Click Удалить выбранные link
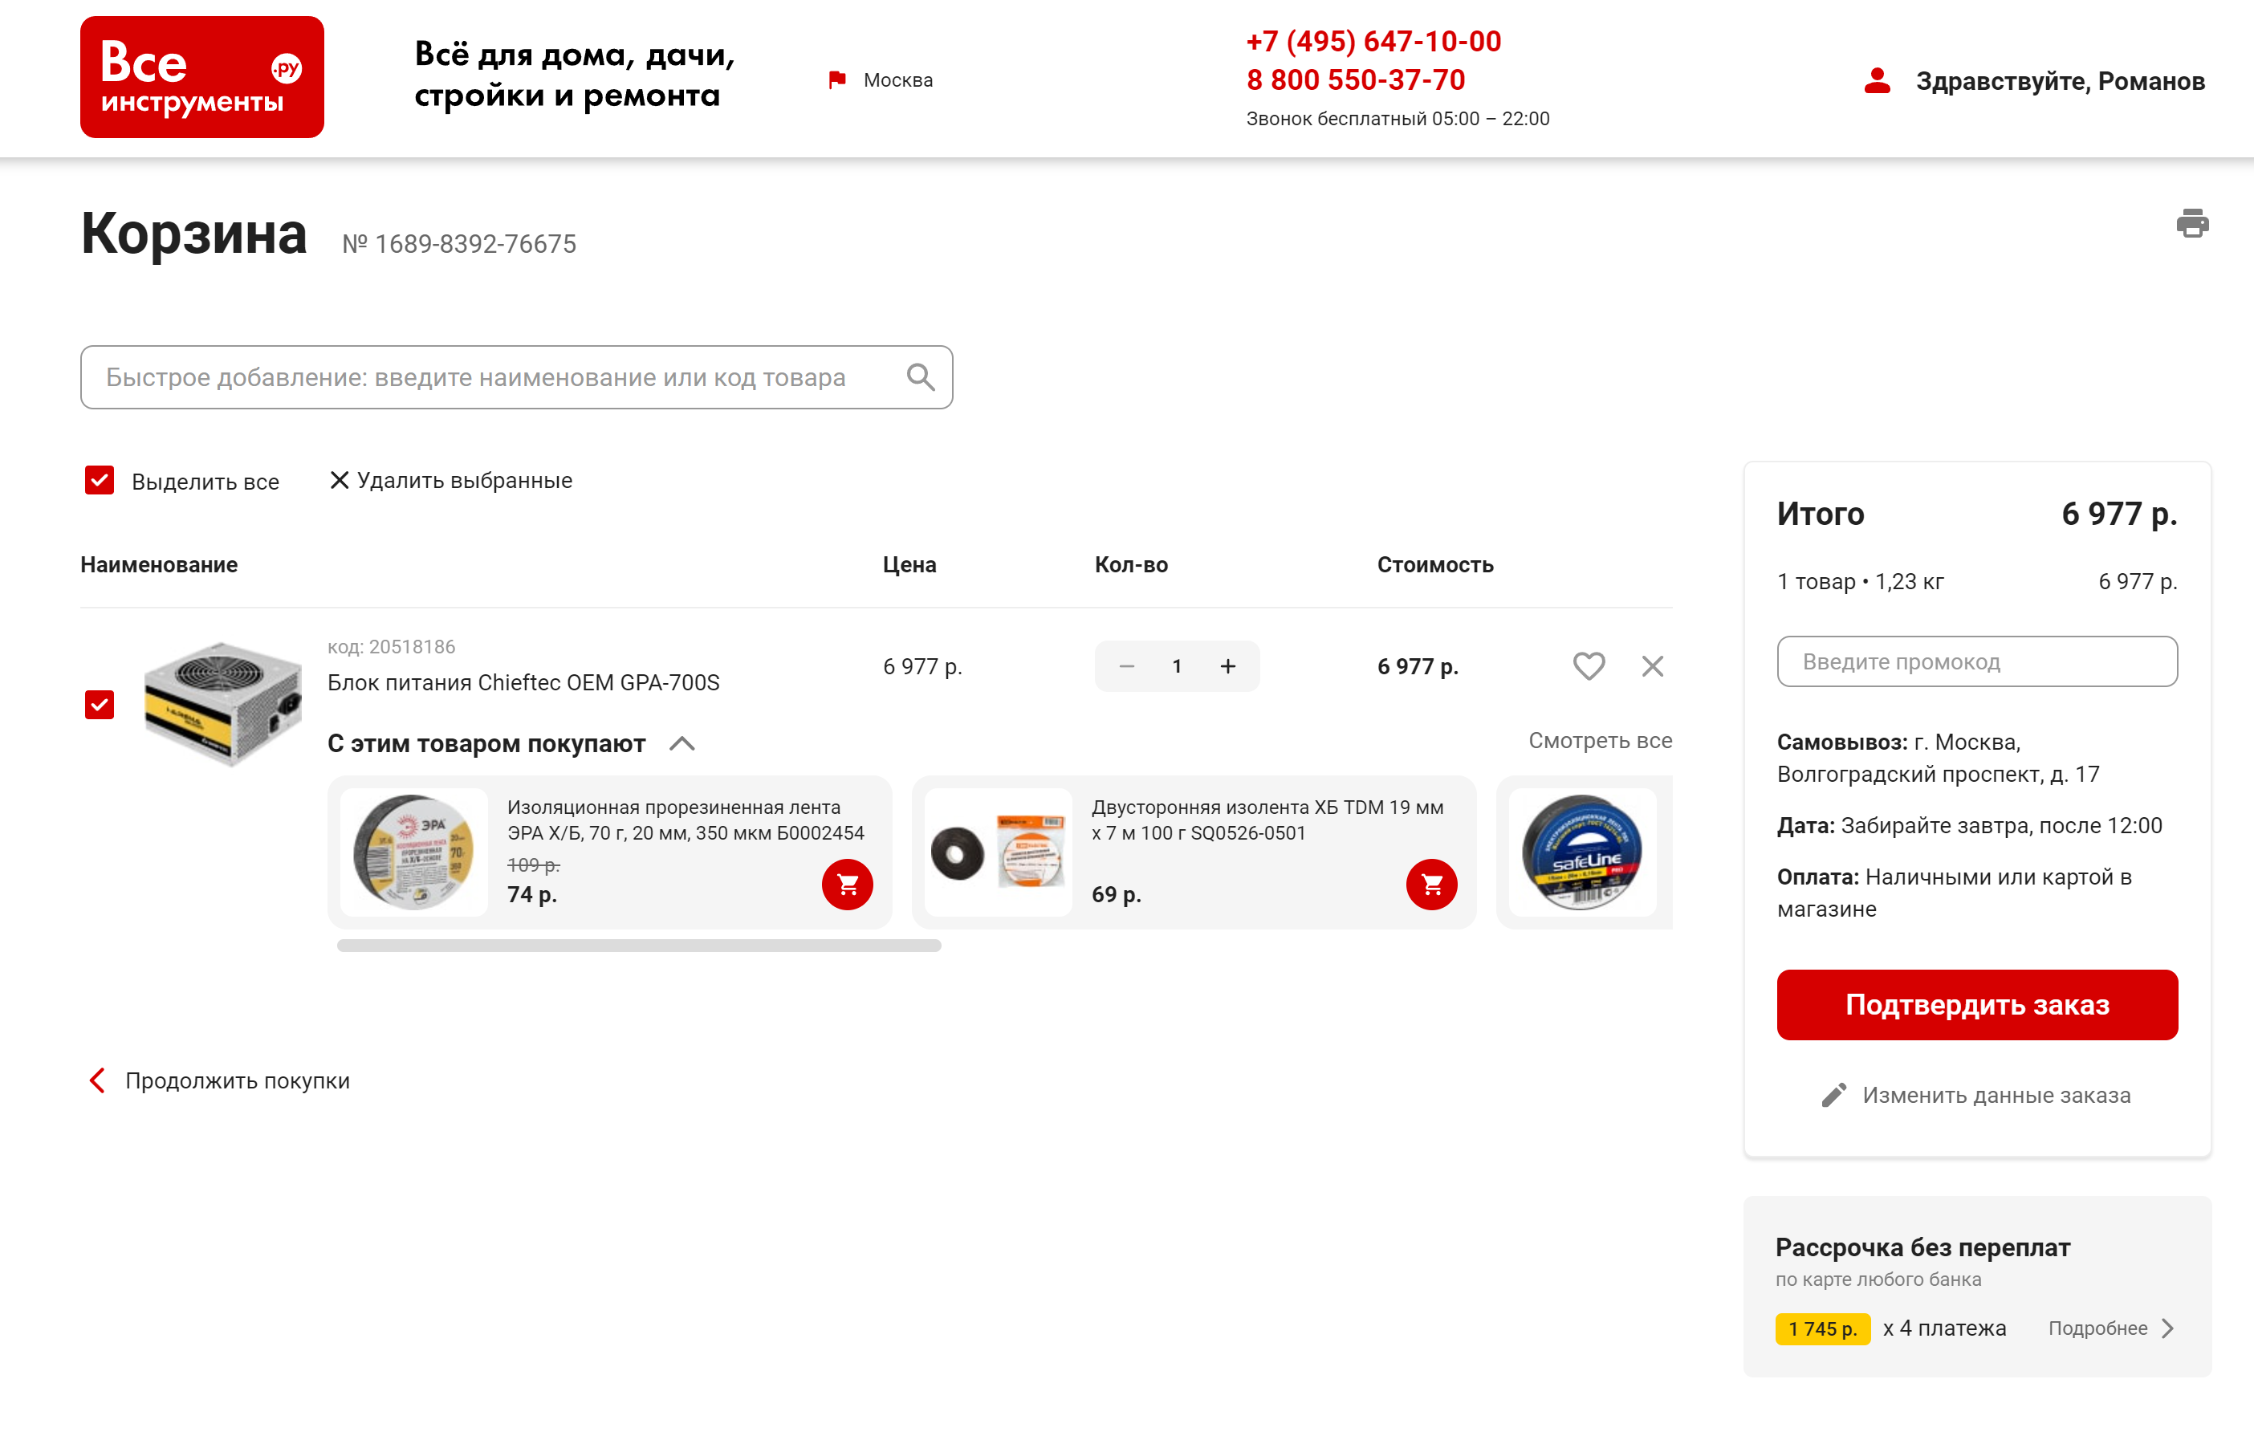Viewport: 2254px width, 1432px height. pos(464,480)
